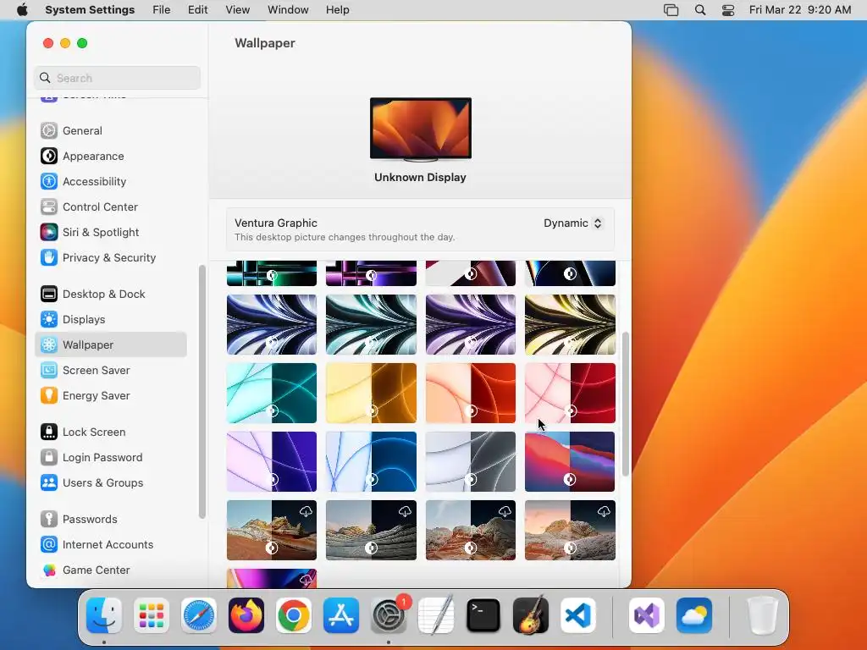Launch Google Chrome from Dock
This screenshot has height=650, width=867.
coord(294,615)
